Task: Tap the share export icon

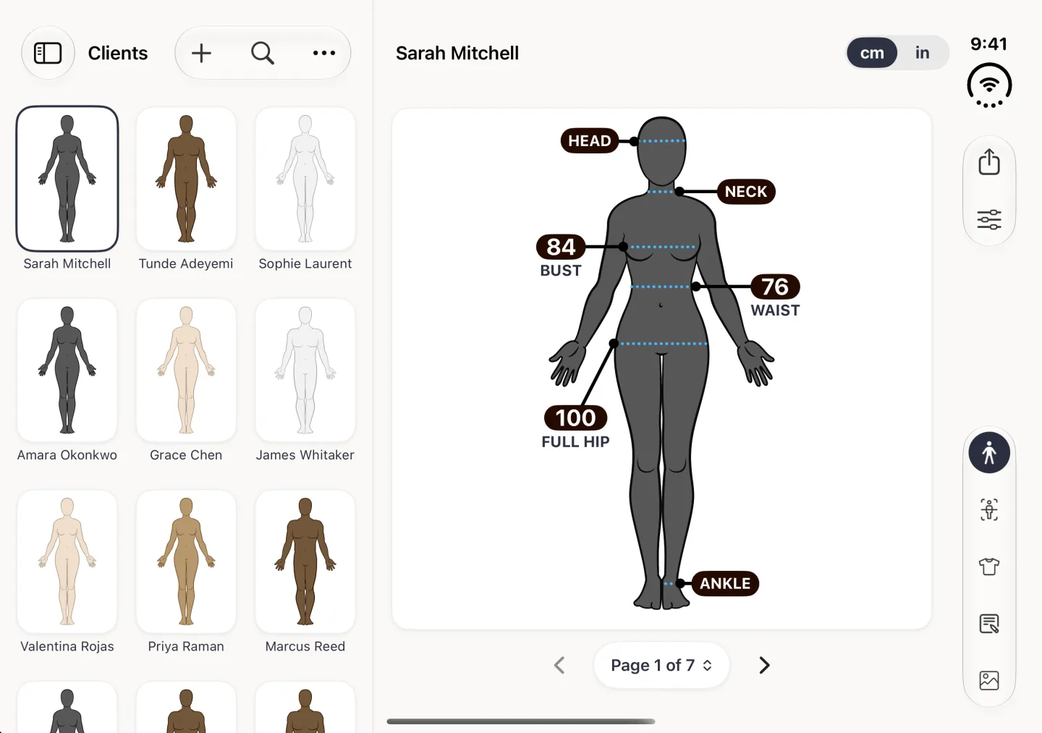Action: [989, 162]
